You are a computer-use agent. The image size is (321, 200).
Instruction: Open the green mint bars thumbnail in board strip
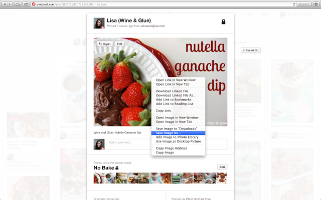tap(177, 178)
